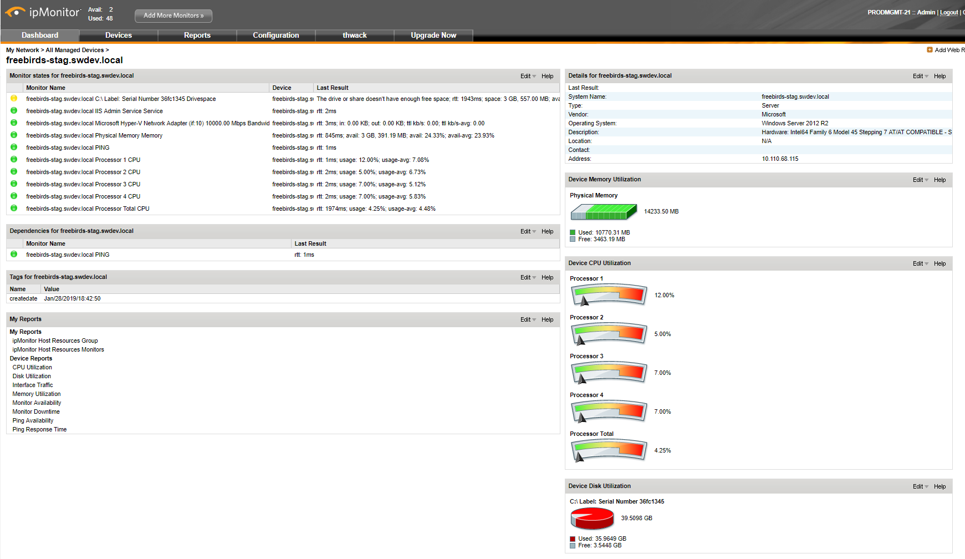Screen dimensions: 965x559
Task: Click the Processor 3 gauge graphic
Action: [x=609, y=373]
